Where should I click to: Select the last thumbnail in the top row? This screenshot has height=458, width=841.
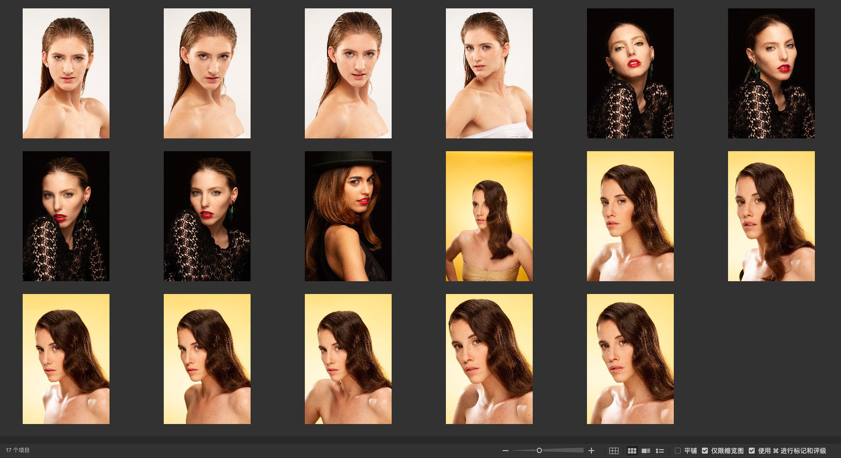(x=771, y=73)
